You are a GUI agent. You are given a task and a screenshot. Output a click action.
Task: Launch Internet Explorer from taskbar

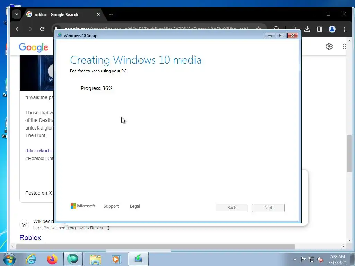click(31, 259)
